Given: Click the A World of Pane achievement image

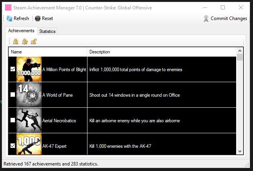Looking at the screenshot, I should pyautogui.click(x=29, y=95).
